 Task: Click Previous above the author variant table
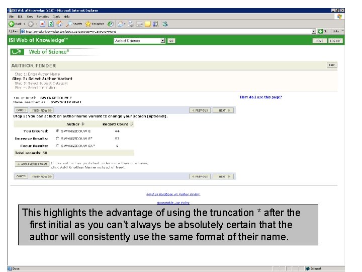click(200, 110)
